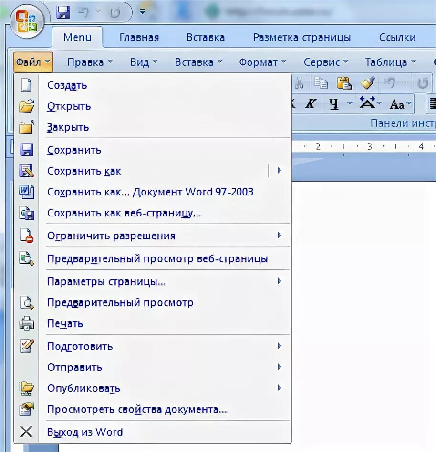
Task: Open the underline style dropdown arrow
Action: coord(350,103)
